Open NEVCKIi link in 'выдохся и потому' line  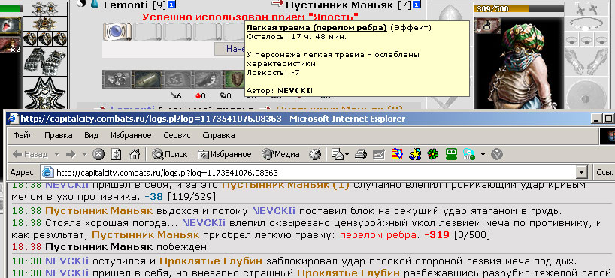(x=274, y=211)
